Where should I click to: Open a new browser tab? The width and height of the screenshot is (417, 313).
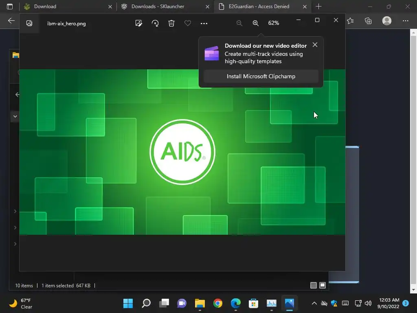click(318, 7)
